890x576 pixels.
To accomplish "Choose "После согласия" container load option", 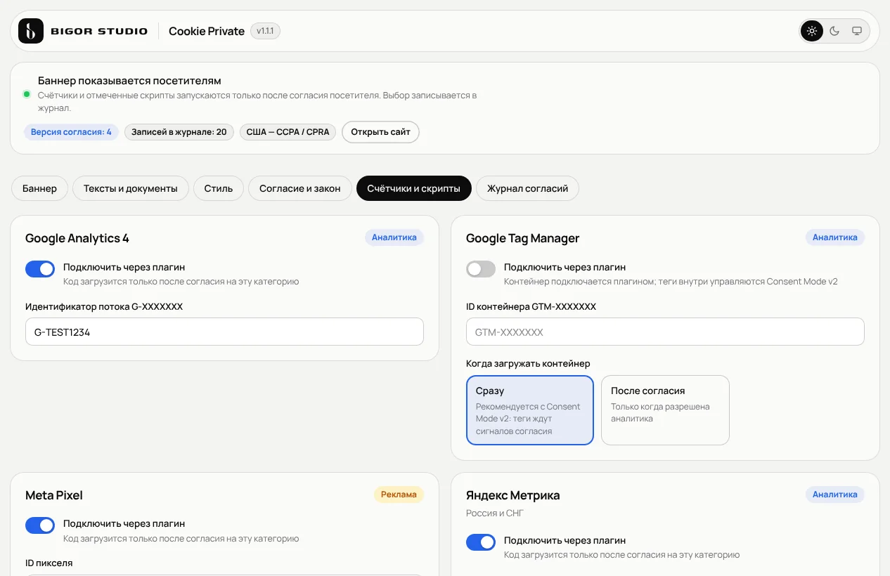I will click(x=665, y=410).
